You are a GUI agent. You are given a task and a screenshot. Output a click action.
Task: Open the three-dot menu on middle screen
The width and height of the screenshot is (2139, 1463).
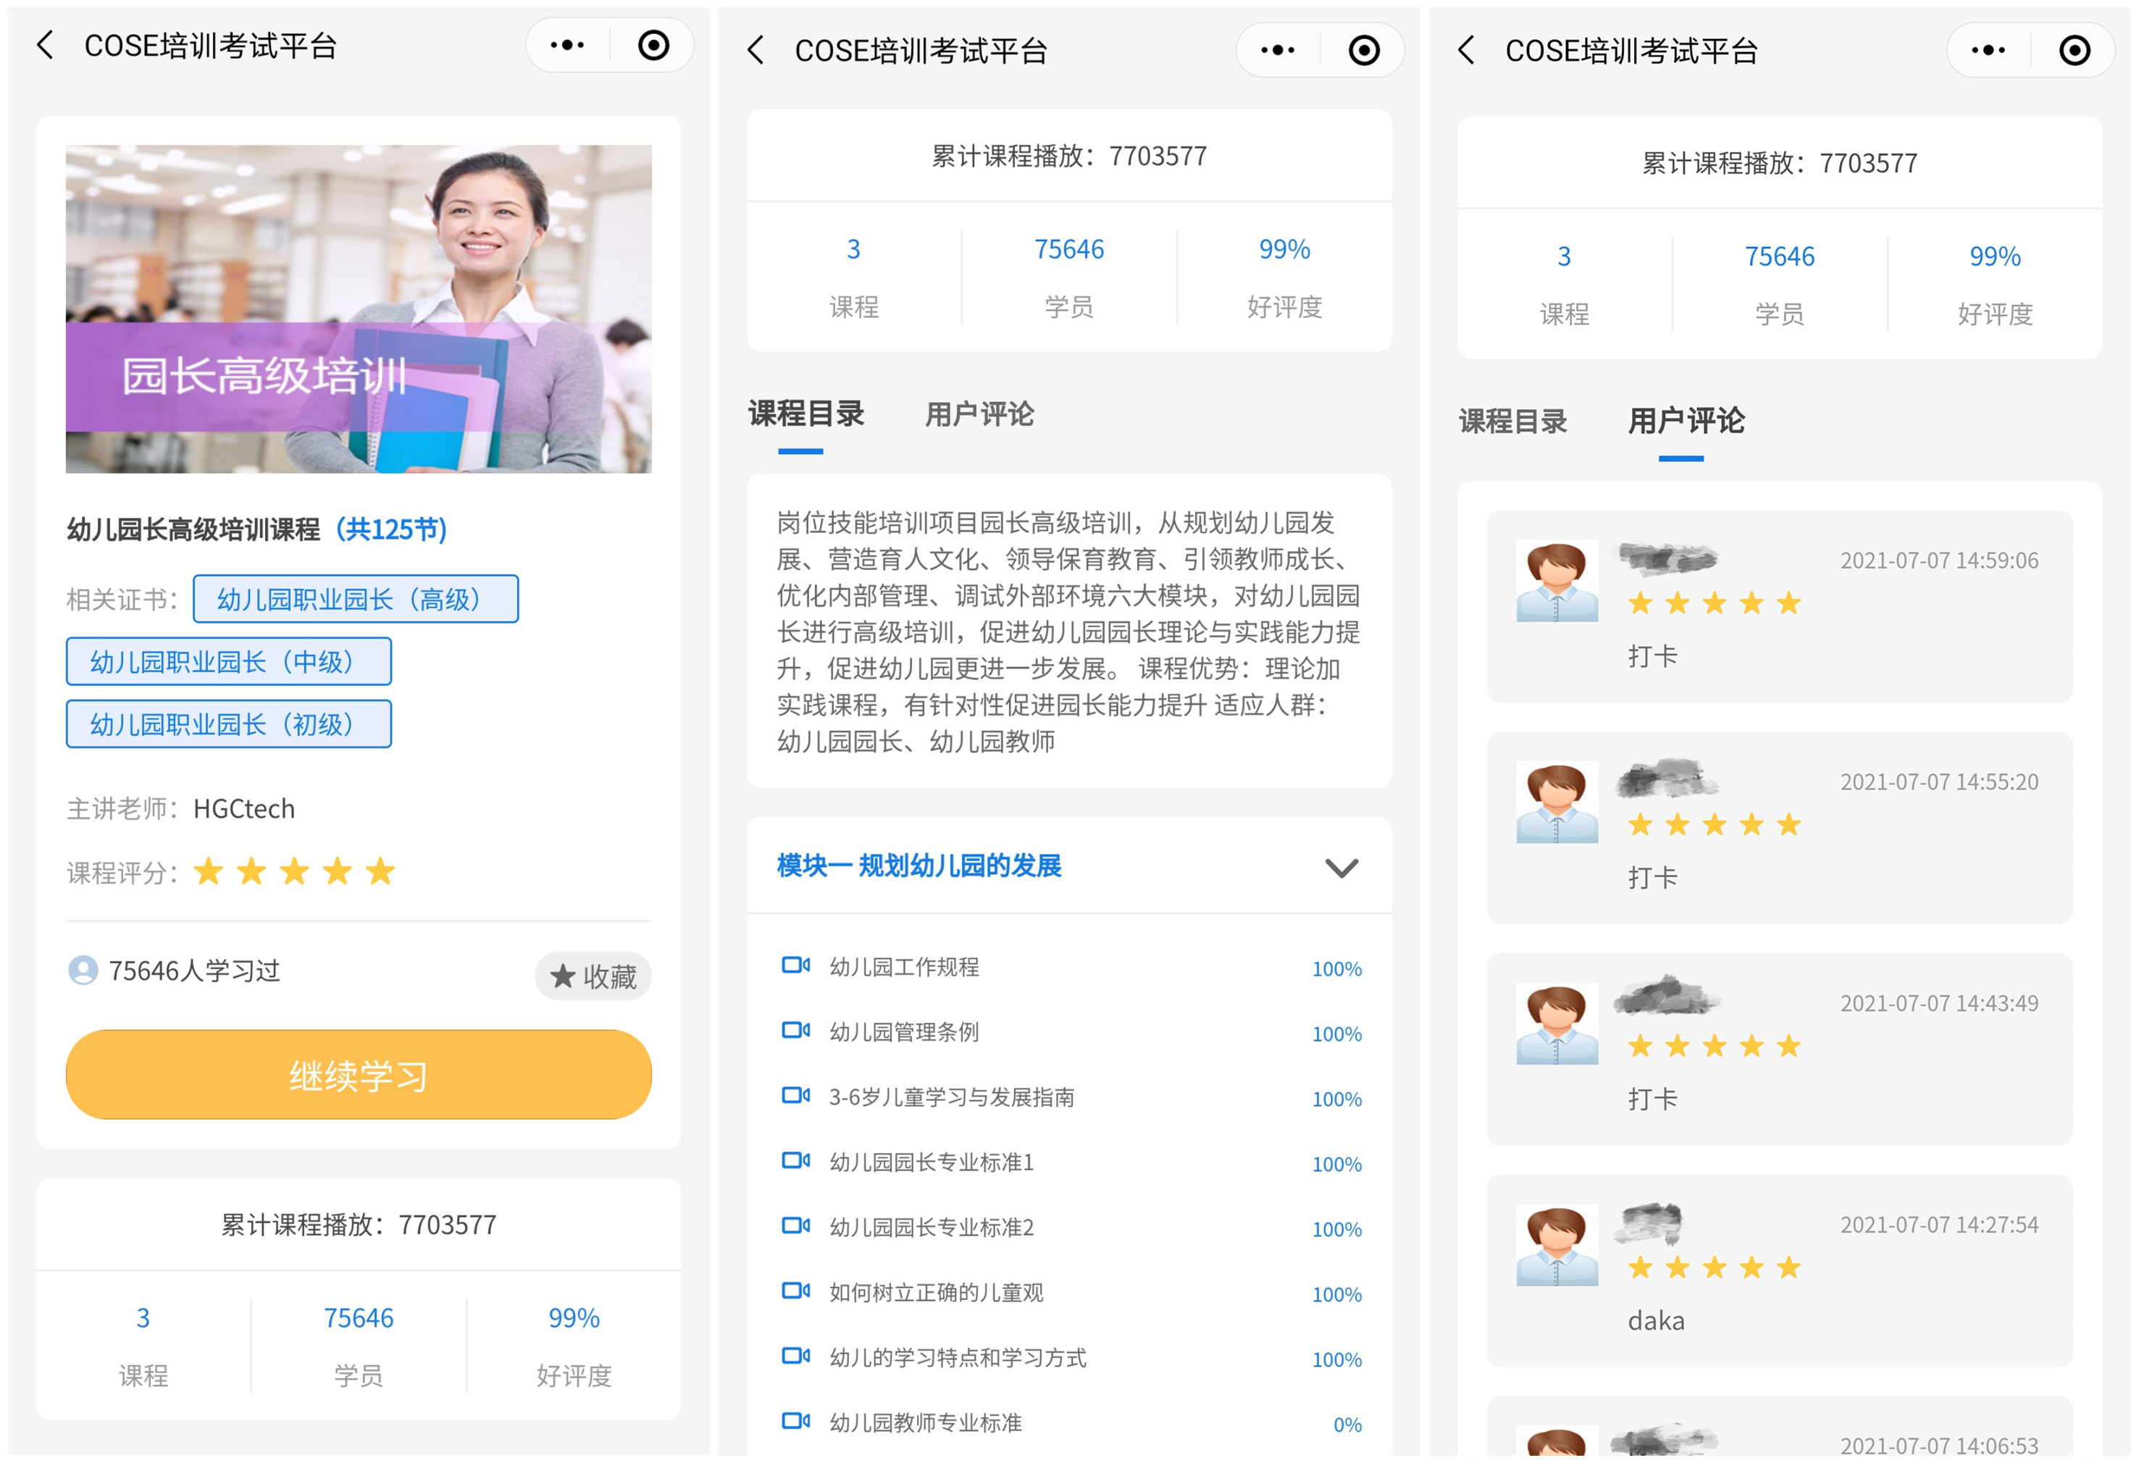(1278, 50)
